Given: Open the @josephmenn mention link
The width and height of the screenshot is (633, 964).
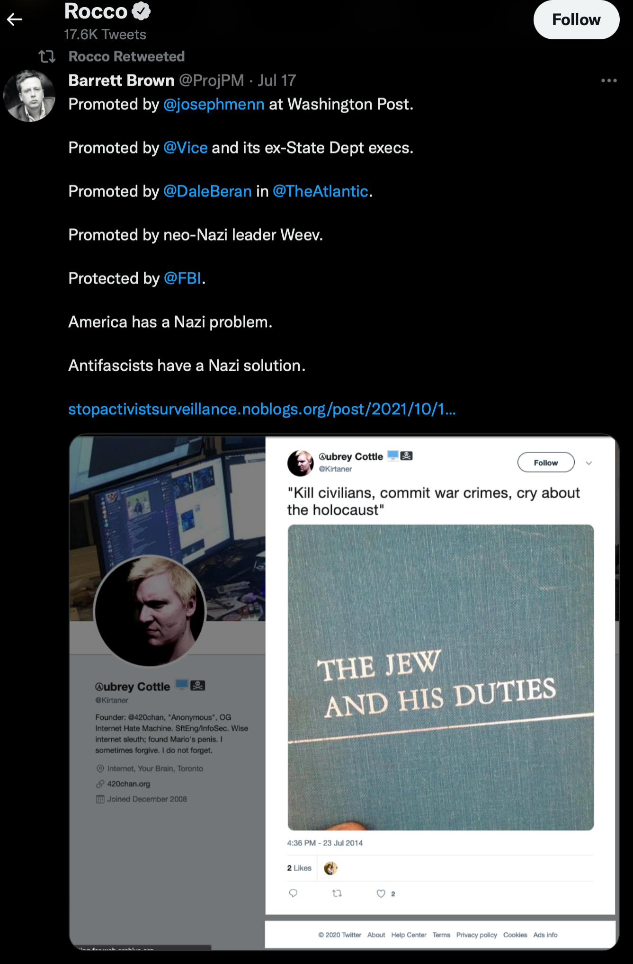Looking at the screenshot, I should 214,104.
